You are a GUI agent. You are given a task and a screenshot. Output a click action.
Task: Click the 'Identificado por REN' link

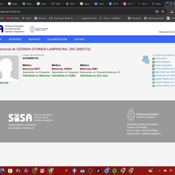coord(165,75)
